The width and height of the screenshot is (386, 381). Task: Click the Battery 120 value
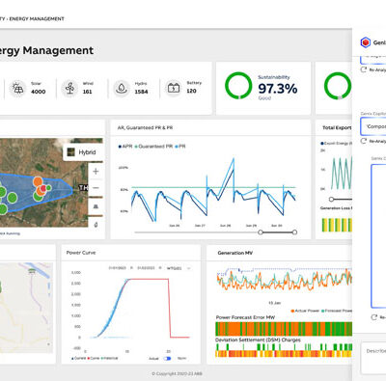point(191,91)
